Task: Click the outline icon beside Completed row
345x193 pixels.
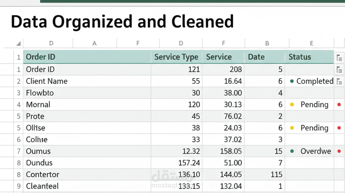Action: 339,81
